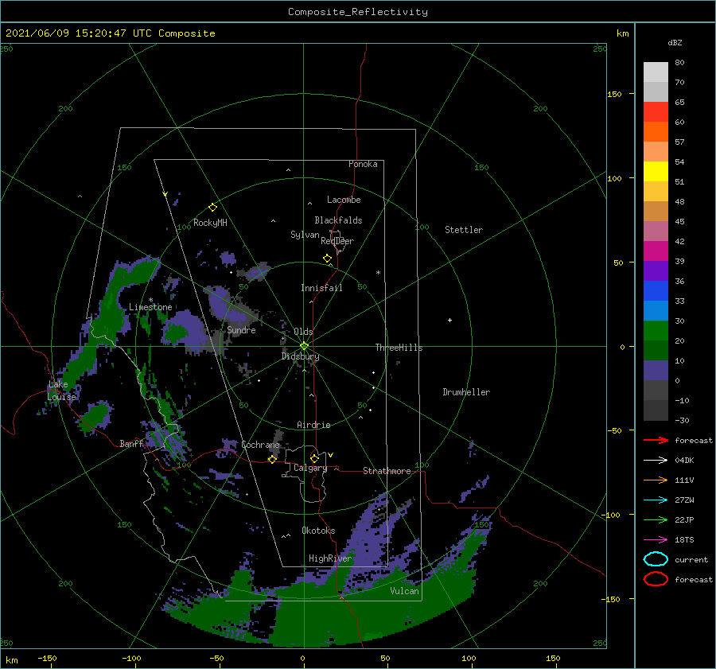Click the red forecast ellipse legend icon
The image size is (716, 669).
click(x=656, y=579)
